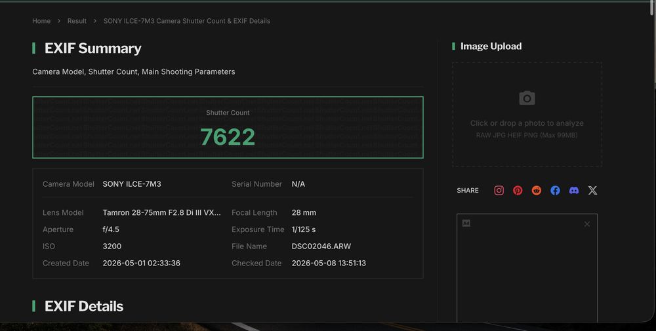Click the EXIF Details heading
The image size is (656, 331).
[x=84, y=306]
